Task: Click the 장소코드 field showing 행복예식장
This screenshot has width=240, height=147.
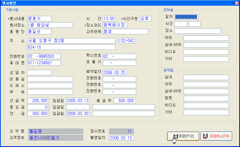Action: (115, 25)
